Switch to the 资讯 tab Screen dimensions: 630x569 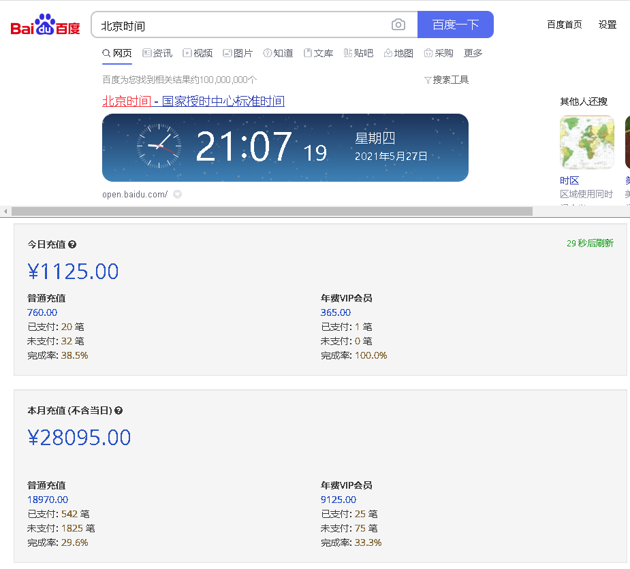pos(157,53)
